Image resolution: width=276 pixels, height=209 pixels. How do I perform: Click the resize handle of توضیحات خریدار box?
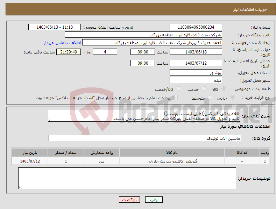[x=20, y=187]
